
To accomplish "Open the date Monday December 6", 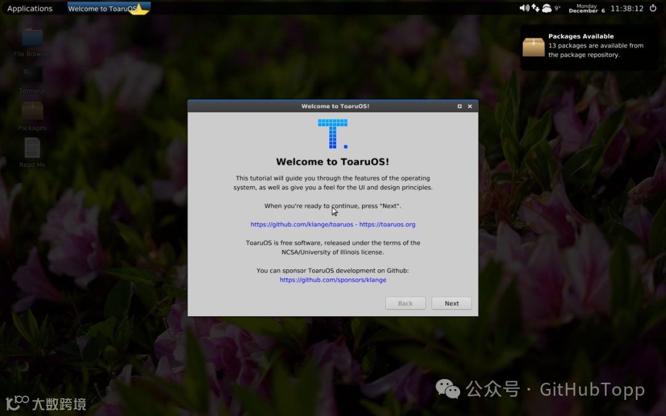I will [586, 9].
